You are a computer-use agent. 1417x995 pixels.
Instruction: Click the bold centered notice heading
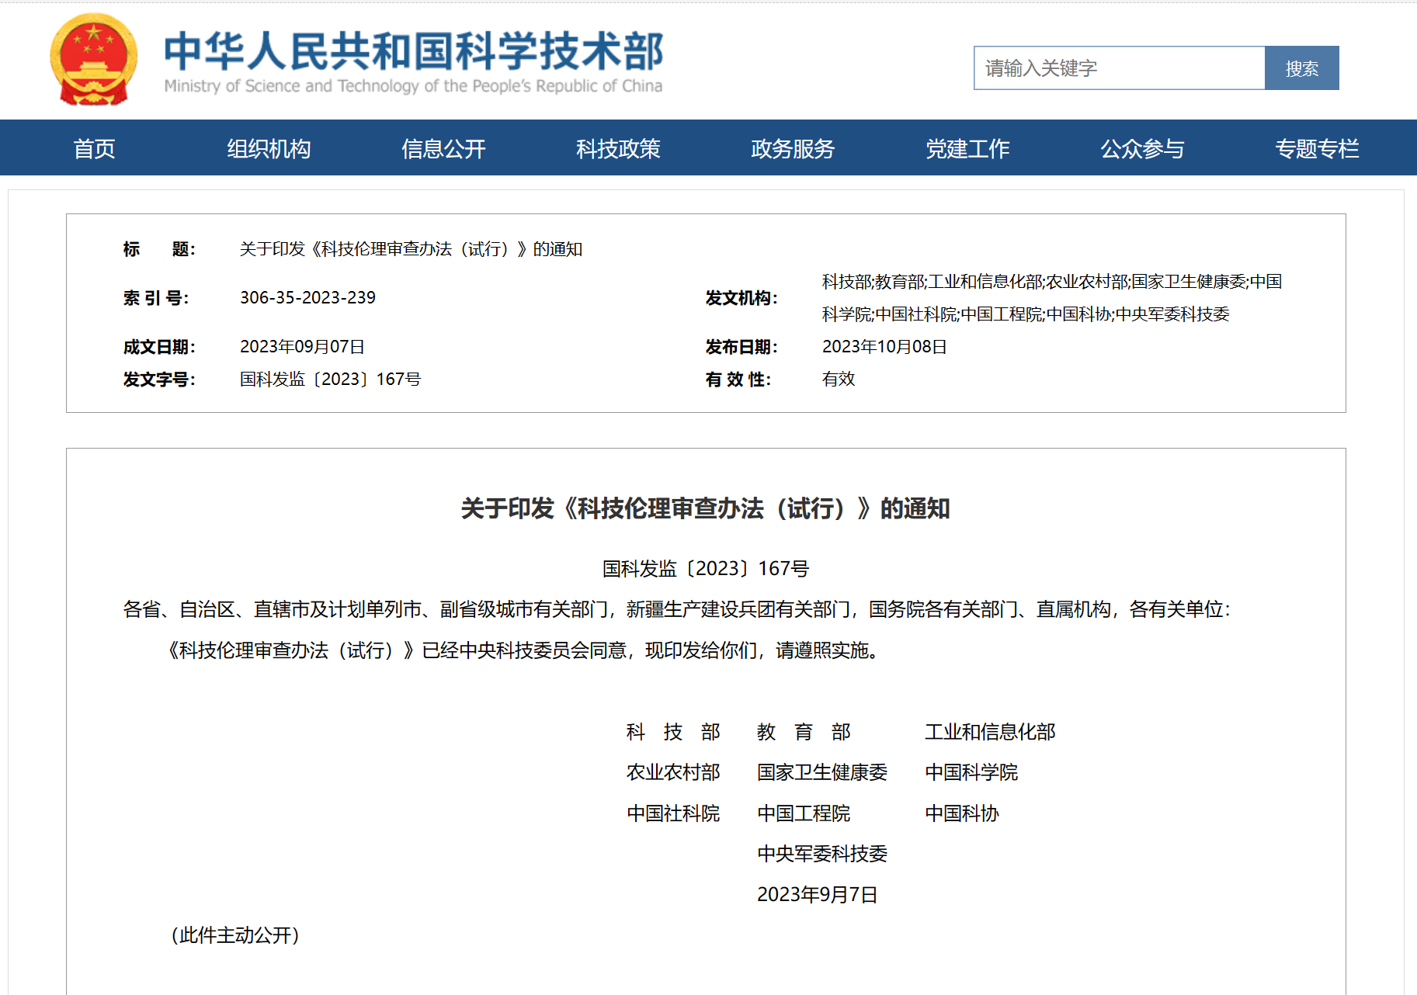pyautogui.click(x=705, y=509)
